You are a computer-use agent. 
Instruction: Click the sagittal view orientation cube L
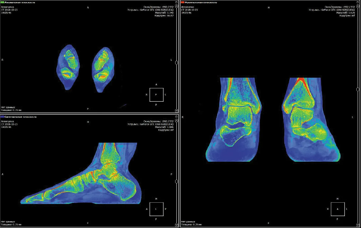tap(156, 209)
